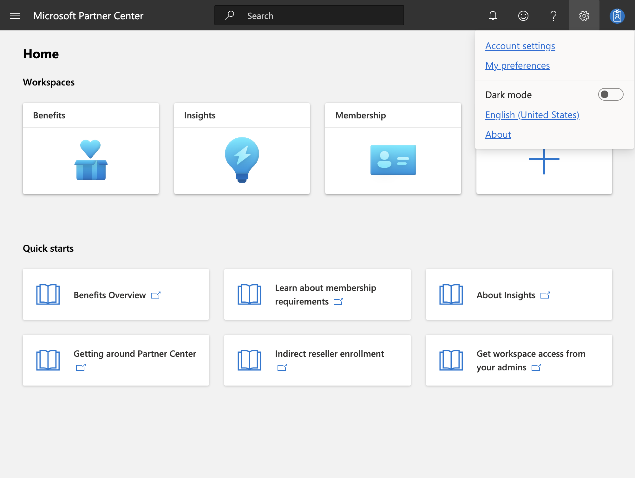Close settings via the gear icon

click(x=584, y=16)
